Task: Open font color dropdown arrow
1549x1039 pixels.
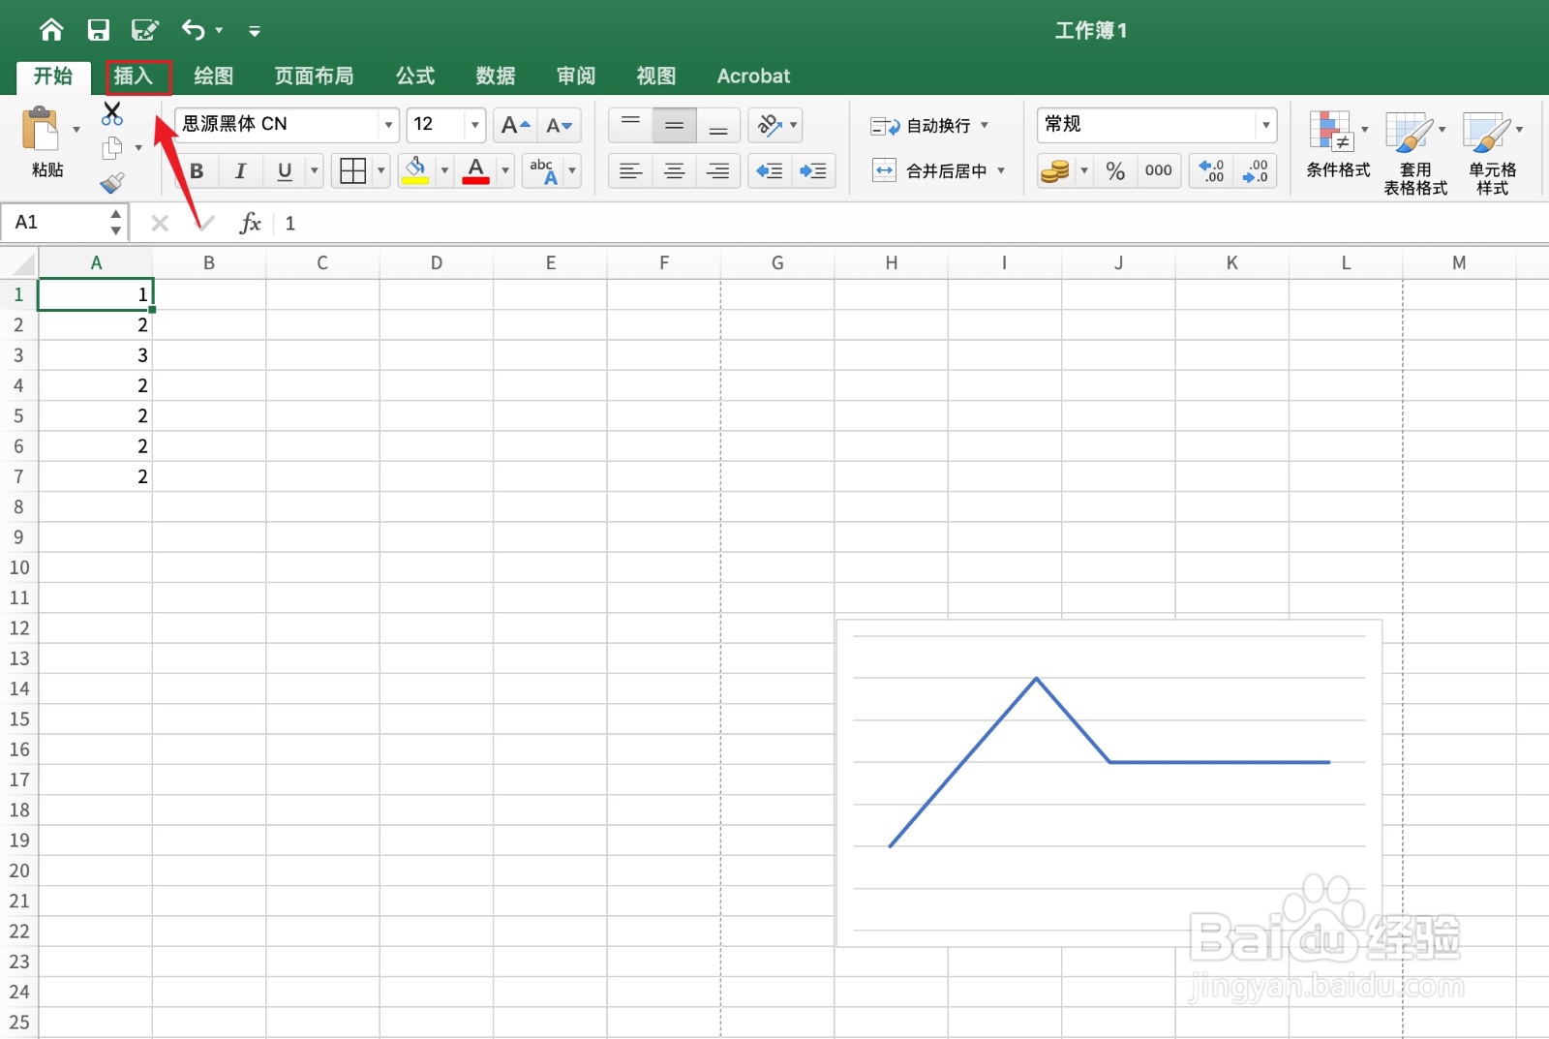Action: 505,171
